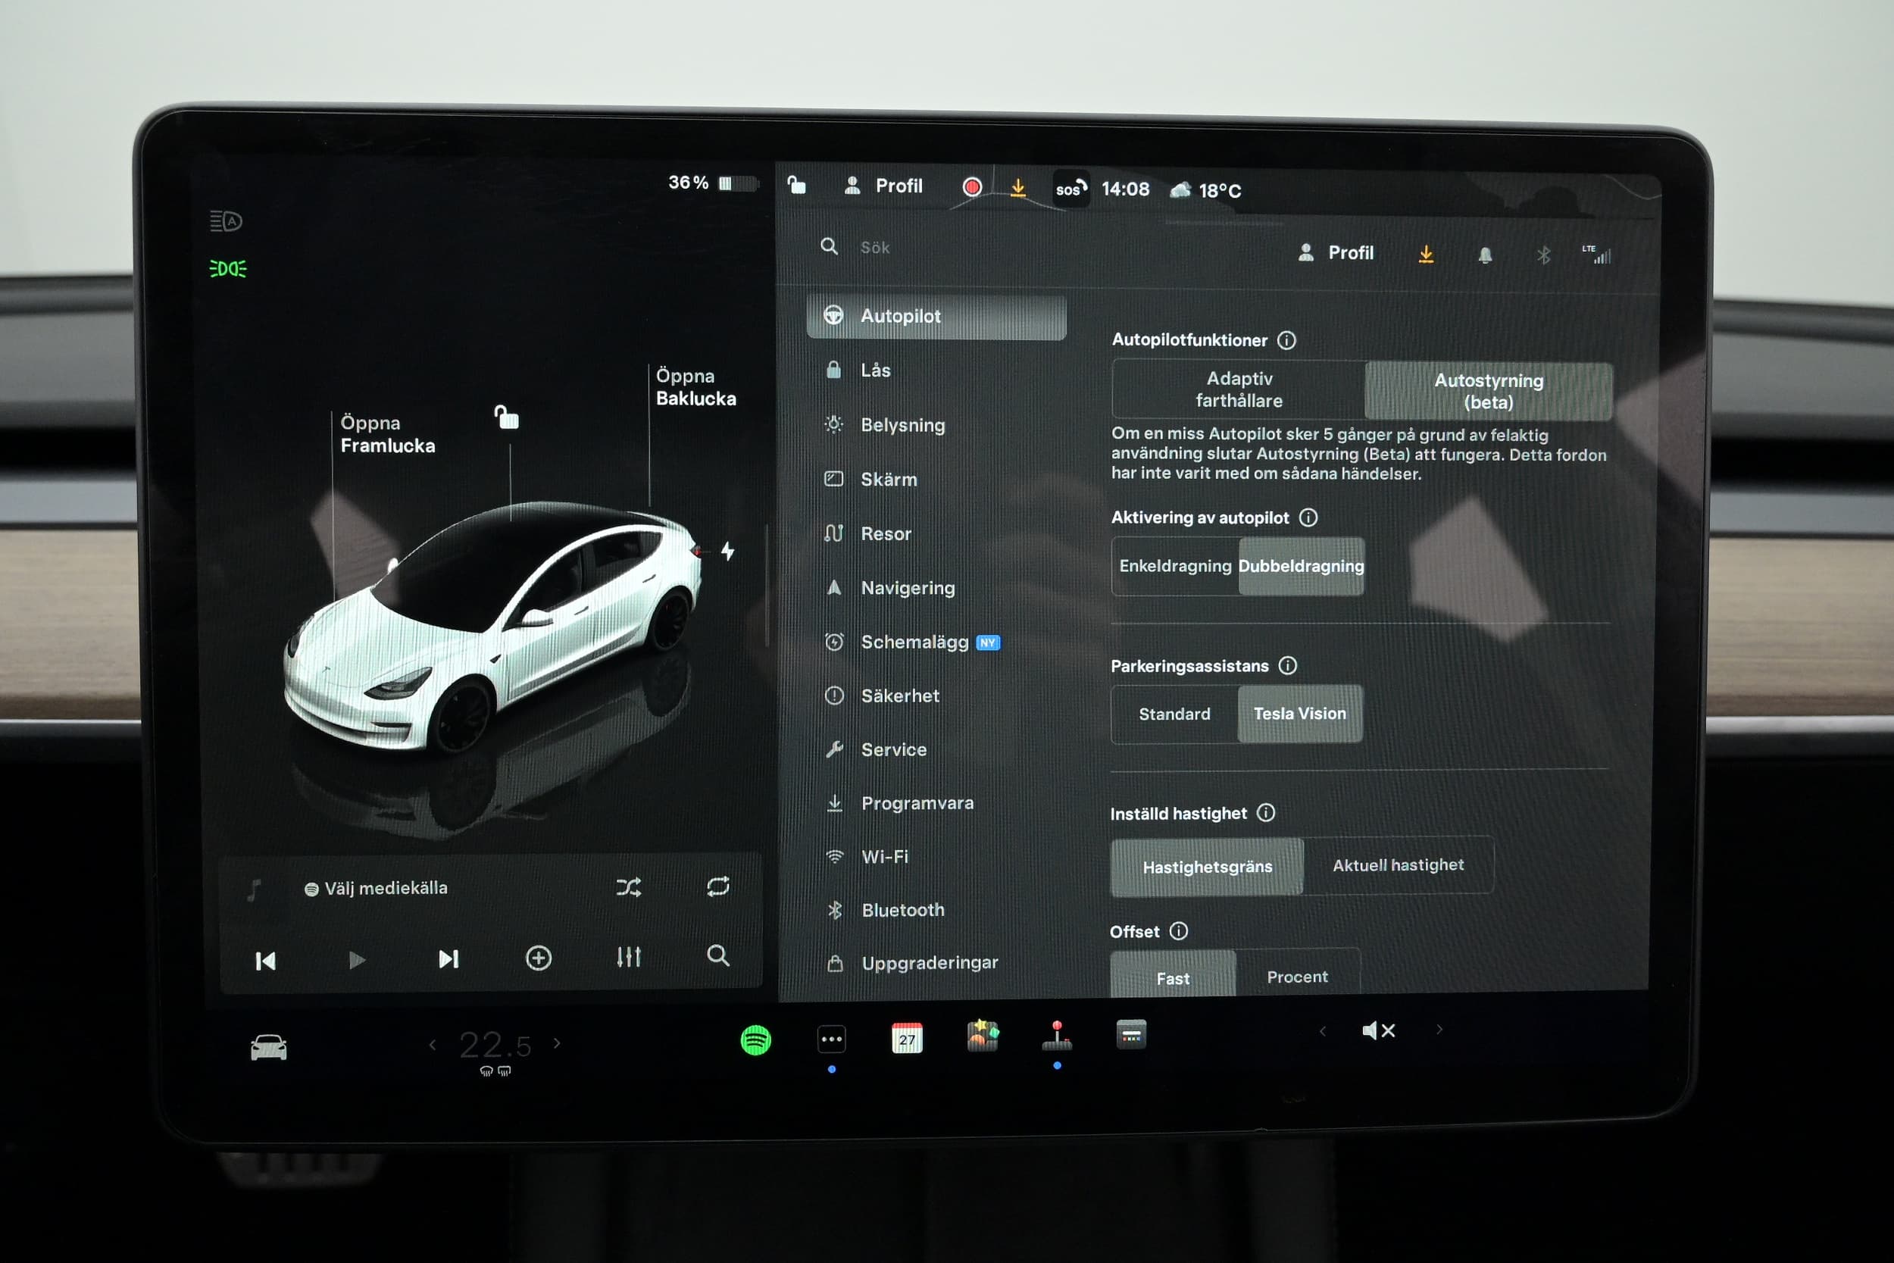The height and width of the screenshot is (1263, 1894).
Task: Tap the download icon in top status bar
Action: (1018, 189)
